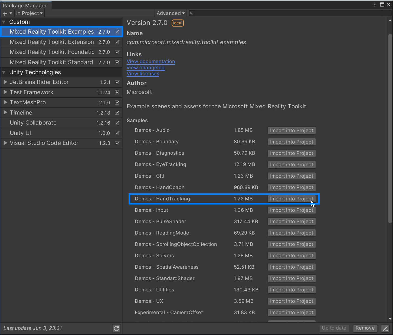Click the local package badge
This screenshot has height=335, width=393.
178,23
